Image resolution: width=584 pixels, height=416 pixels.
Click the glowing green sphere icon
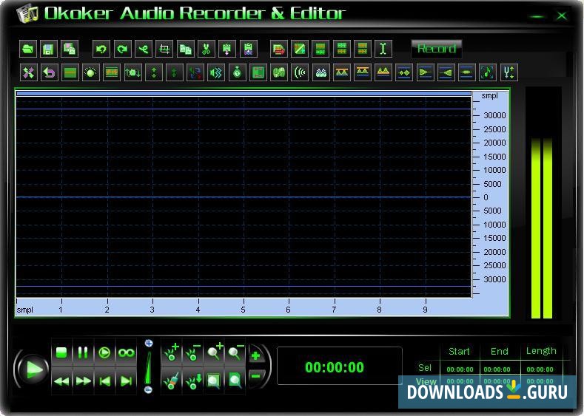point(91,72)
